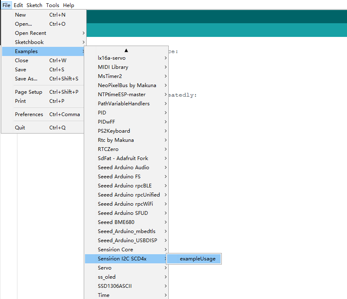Expand the NTPtimeESP-master examples

coord(126,95)
